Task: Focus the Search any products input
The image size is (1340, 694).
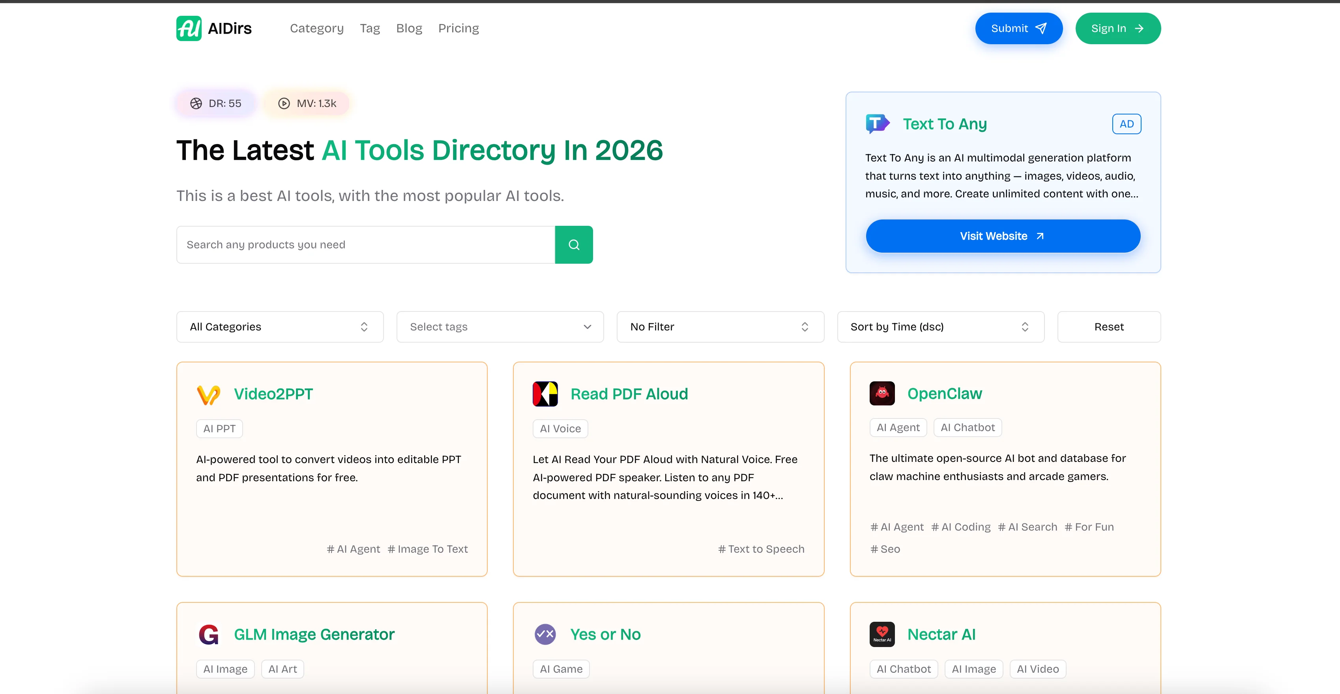Action: tap(366, 244)
